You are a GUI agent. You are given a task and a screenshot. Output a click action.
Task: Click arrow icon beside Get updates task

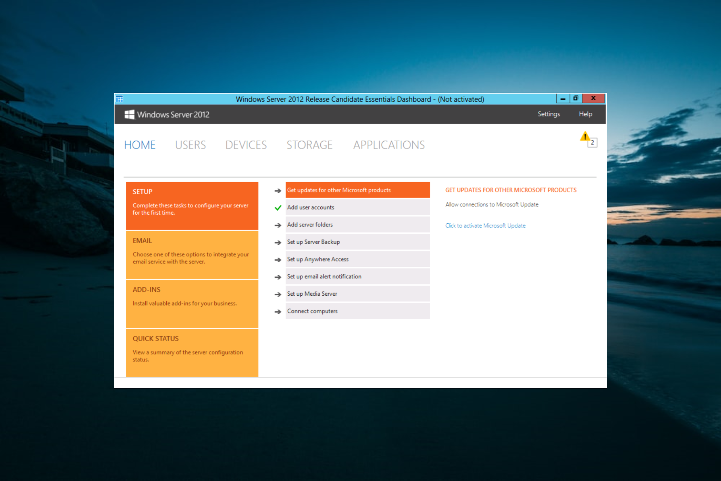tap(278, 191)
